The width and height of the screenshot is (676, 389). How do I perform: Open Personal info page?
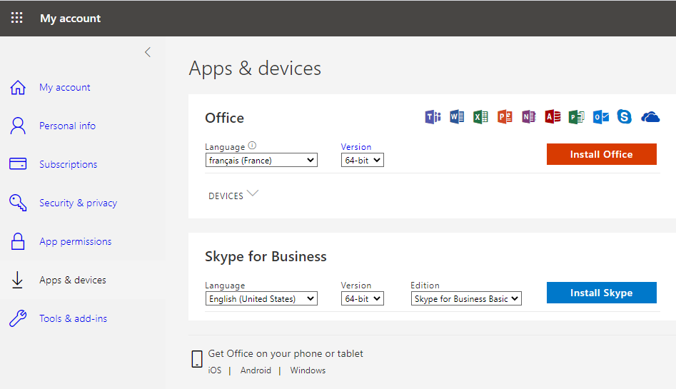click(67, 126)
